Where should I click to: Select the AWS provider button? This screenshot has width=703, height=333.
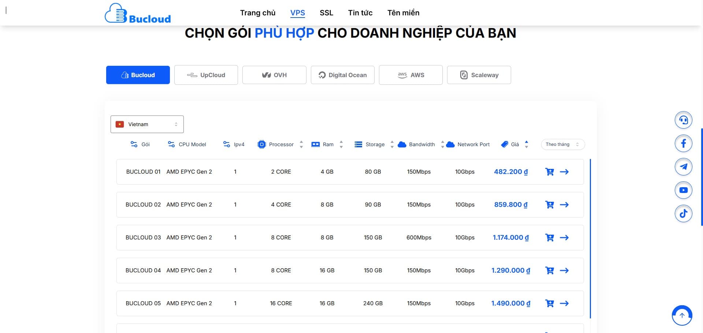point(410,75)
